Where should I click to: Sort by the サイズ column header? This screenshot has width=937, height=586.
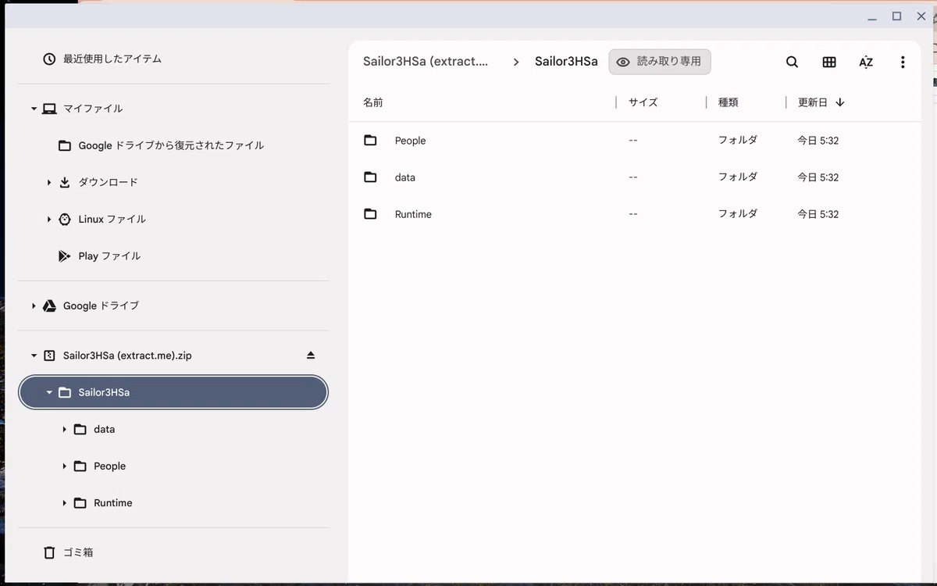(643, 102)
